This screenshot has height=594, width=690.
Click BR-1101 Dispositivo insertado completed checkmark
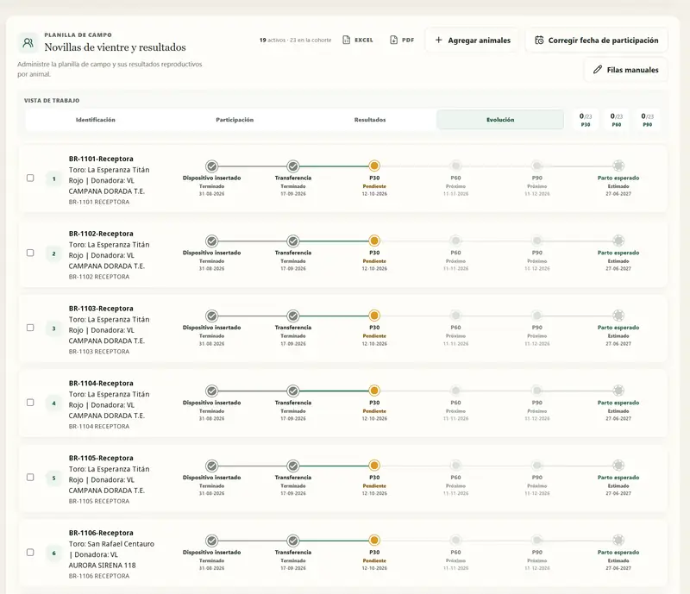coord(211,166)
